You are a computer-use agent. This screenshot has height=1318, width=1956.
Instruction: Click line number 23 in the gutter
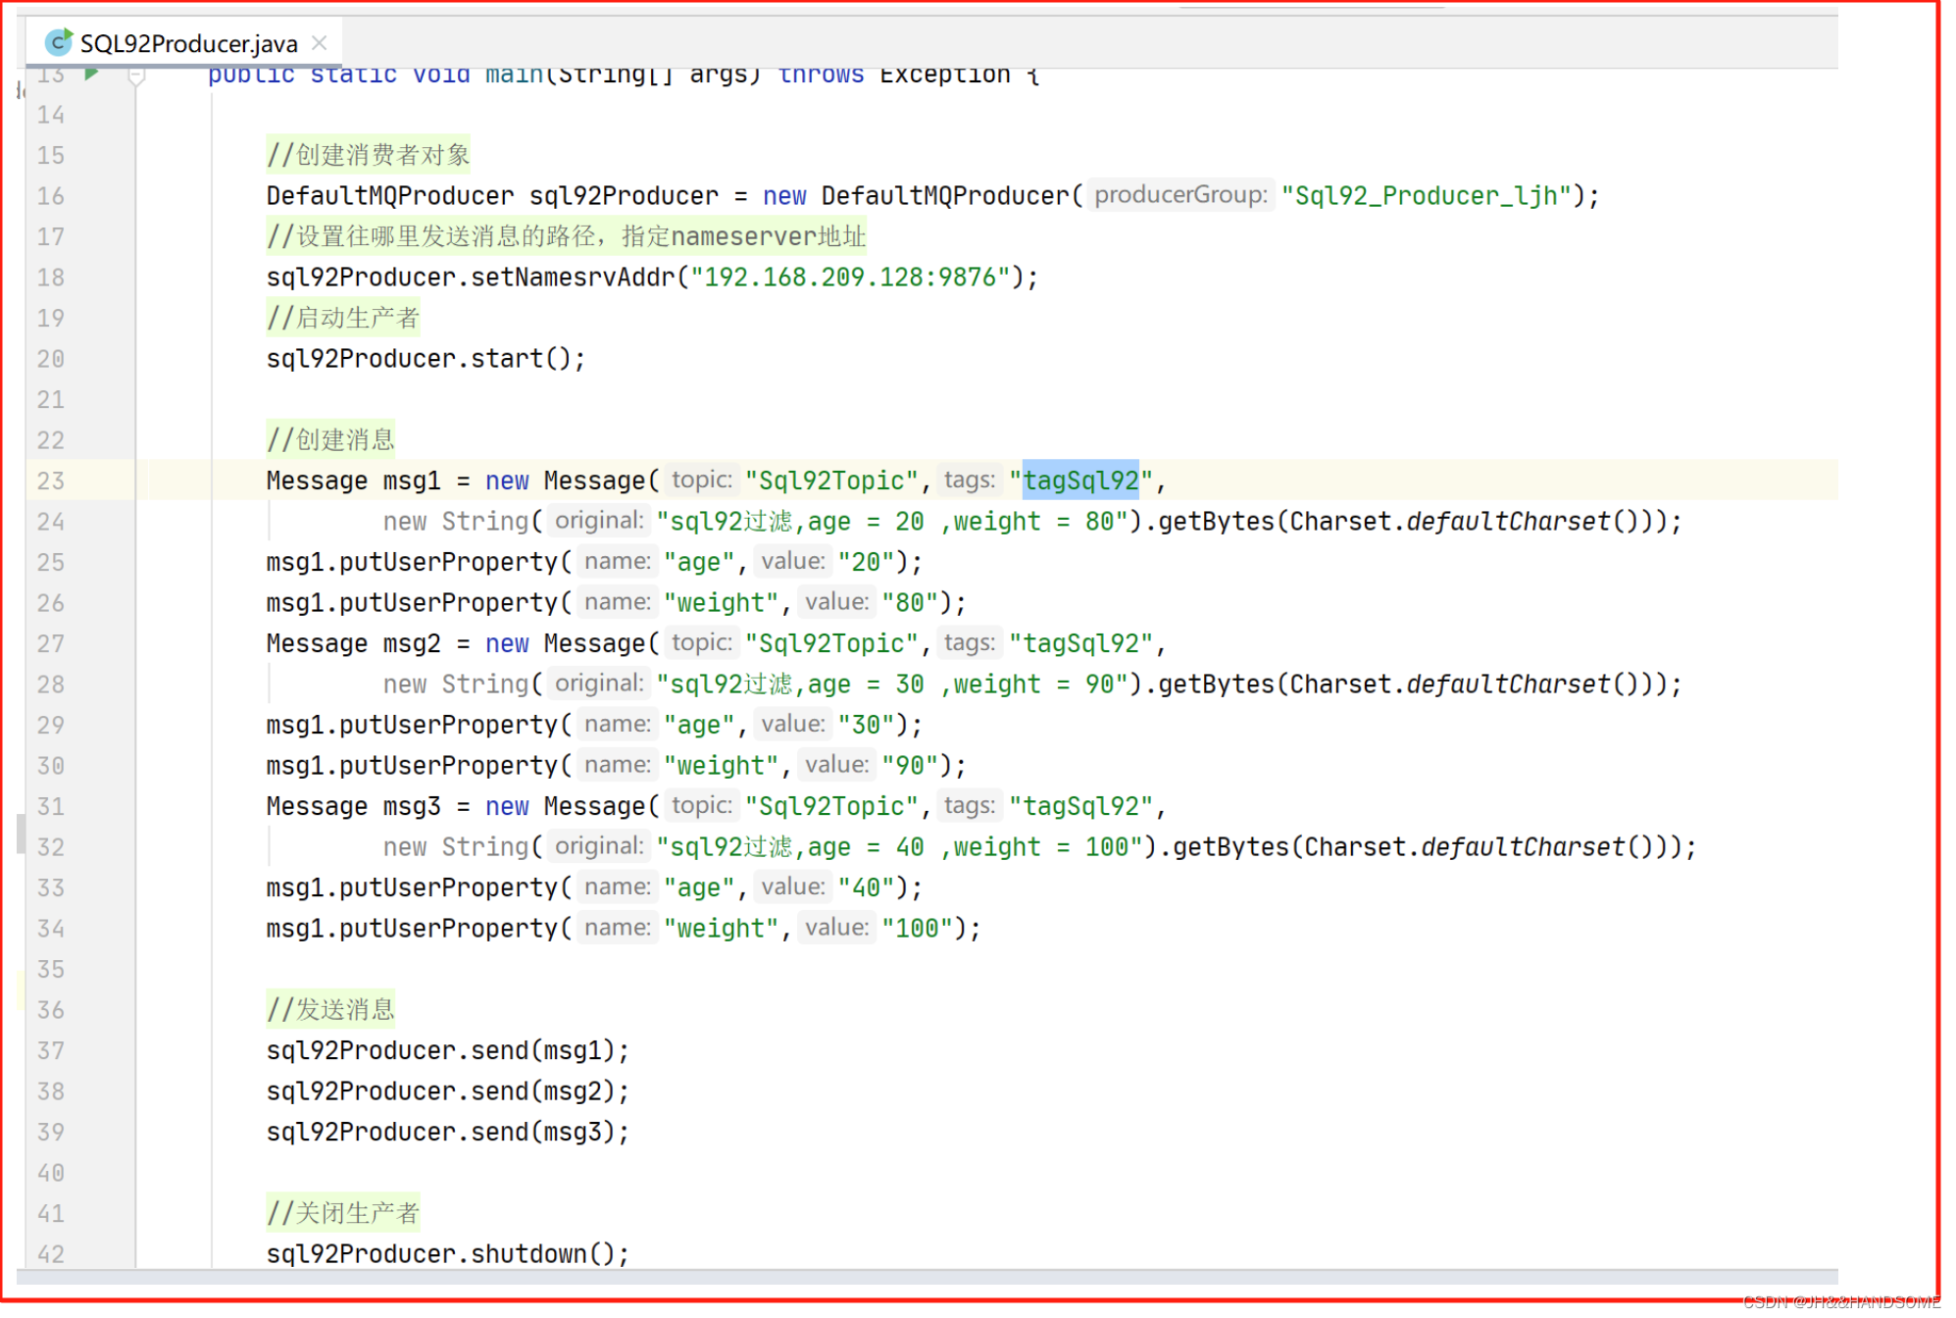(x=51, y=481)
